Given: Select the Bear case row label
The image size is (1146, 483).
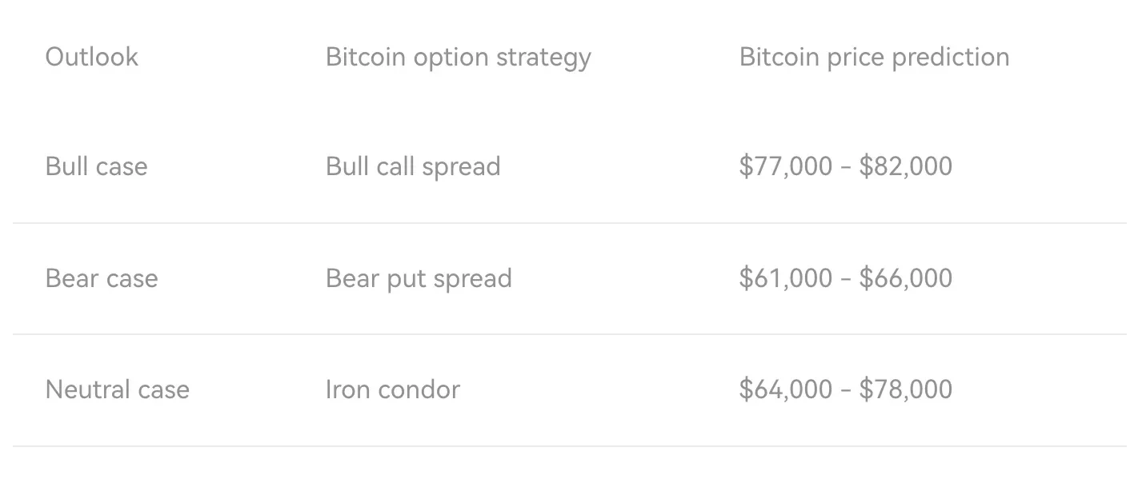Looking at the screenshot, I should 102,278.
